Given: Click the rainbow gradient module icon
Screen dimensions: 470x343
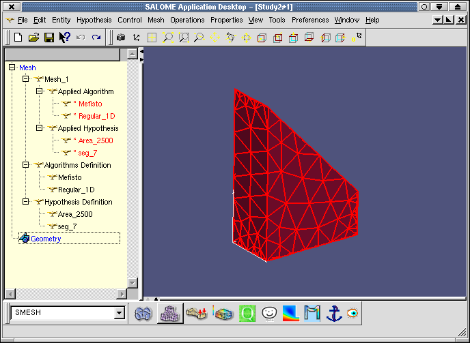Looking at the screenshot, I should click(291, 314).
